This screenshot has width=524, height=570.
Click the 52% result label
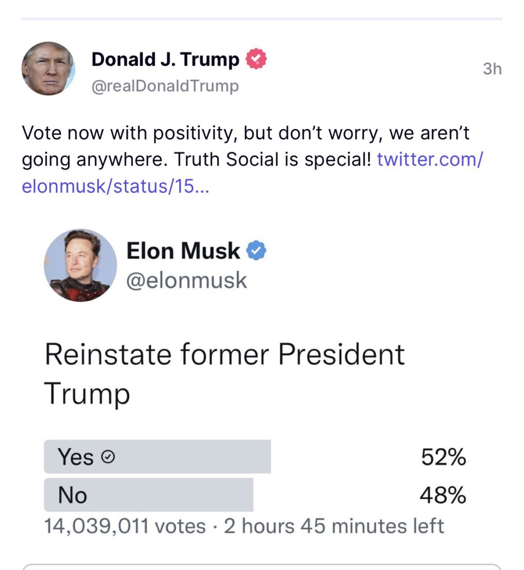pos(443,457)
